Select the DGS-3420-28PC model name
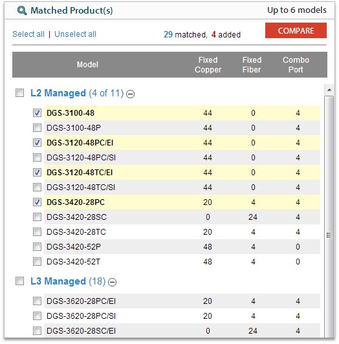This screenshot has width=339, height=344. click(76, 202)
